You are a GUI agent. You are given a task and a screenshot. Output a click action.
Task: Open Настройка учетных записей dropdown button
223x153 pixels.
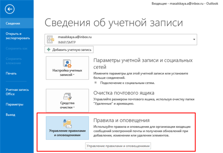tap(67, 68)
